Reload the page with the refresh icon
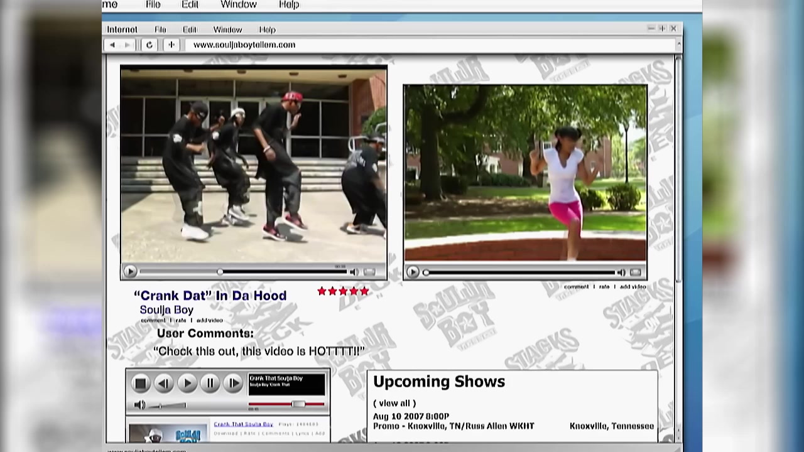 pyautogui.click(x=149, y=45)
